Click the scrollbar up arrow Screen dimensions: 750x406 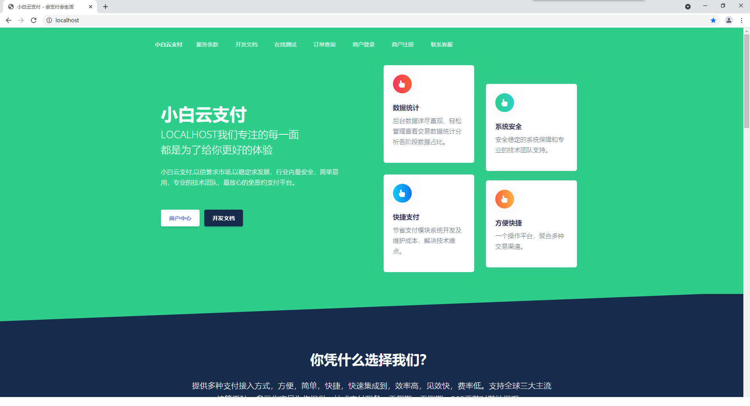click(746, 30)
